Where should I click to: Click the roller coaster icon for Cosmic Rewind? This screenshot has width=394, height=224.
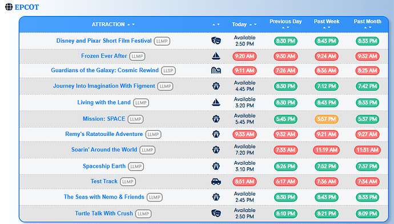(216, 70)
